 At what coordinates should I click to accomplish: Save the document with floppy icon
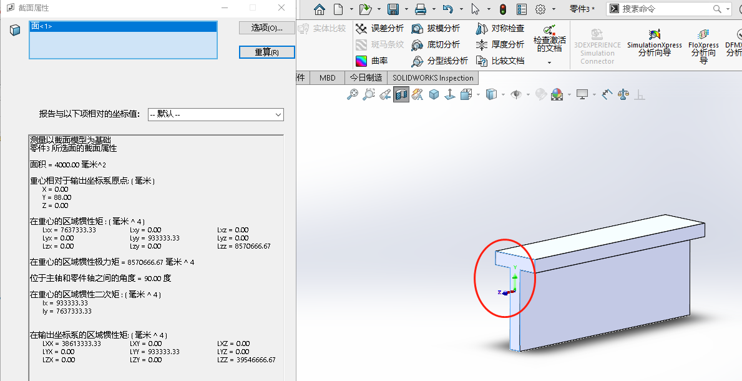click(x=393, y=9)
